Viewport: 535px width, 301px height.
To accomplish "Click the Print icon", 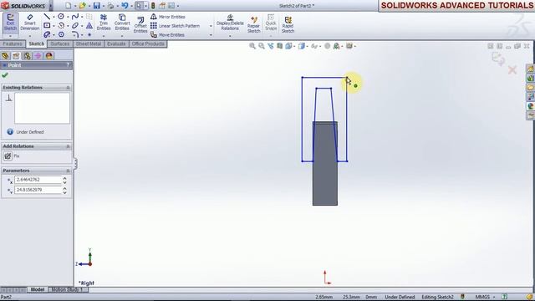I will tap(110, 6).
